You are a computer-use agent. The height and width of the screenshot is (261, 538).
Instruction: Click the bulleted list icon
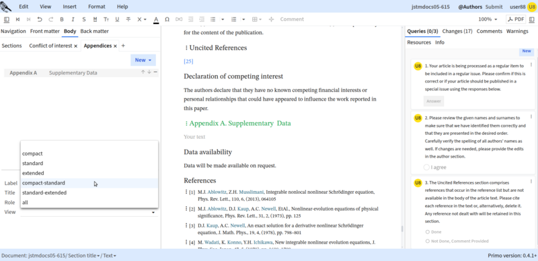click(213, 19)
